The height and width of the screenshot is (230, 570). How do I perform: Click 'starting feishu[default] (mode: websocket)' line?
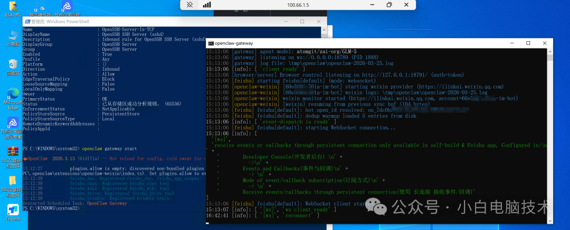coord(290,81)
